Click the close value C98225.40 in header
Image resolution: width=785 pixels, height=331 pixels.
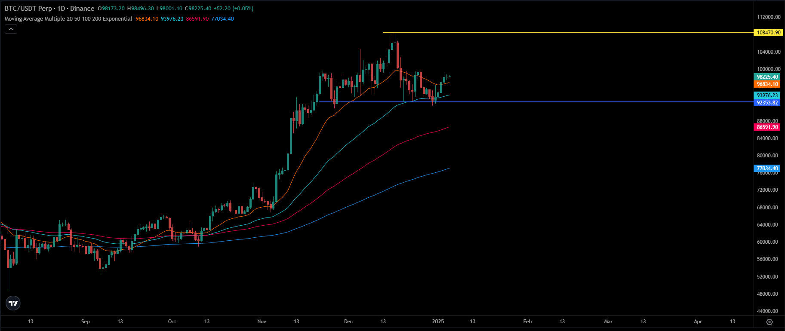tap(198, 9)
